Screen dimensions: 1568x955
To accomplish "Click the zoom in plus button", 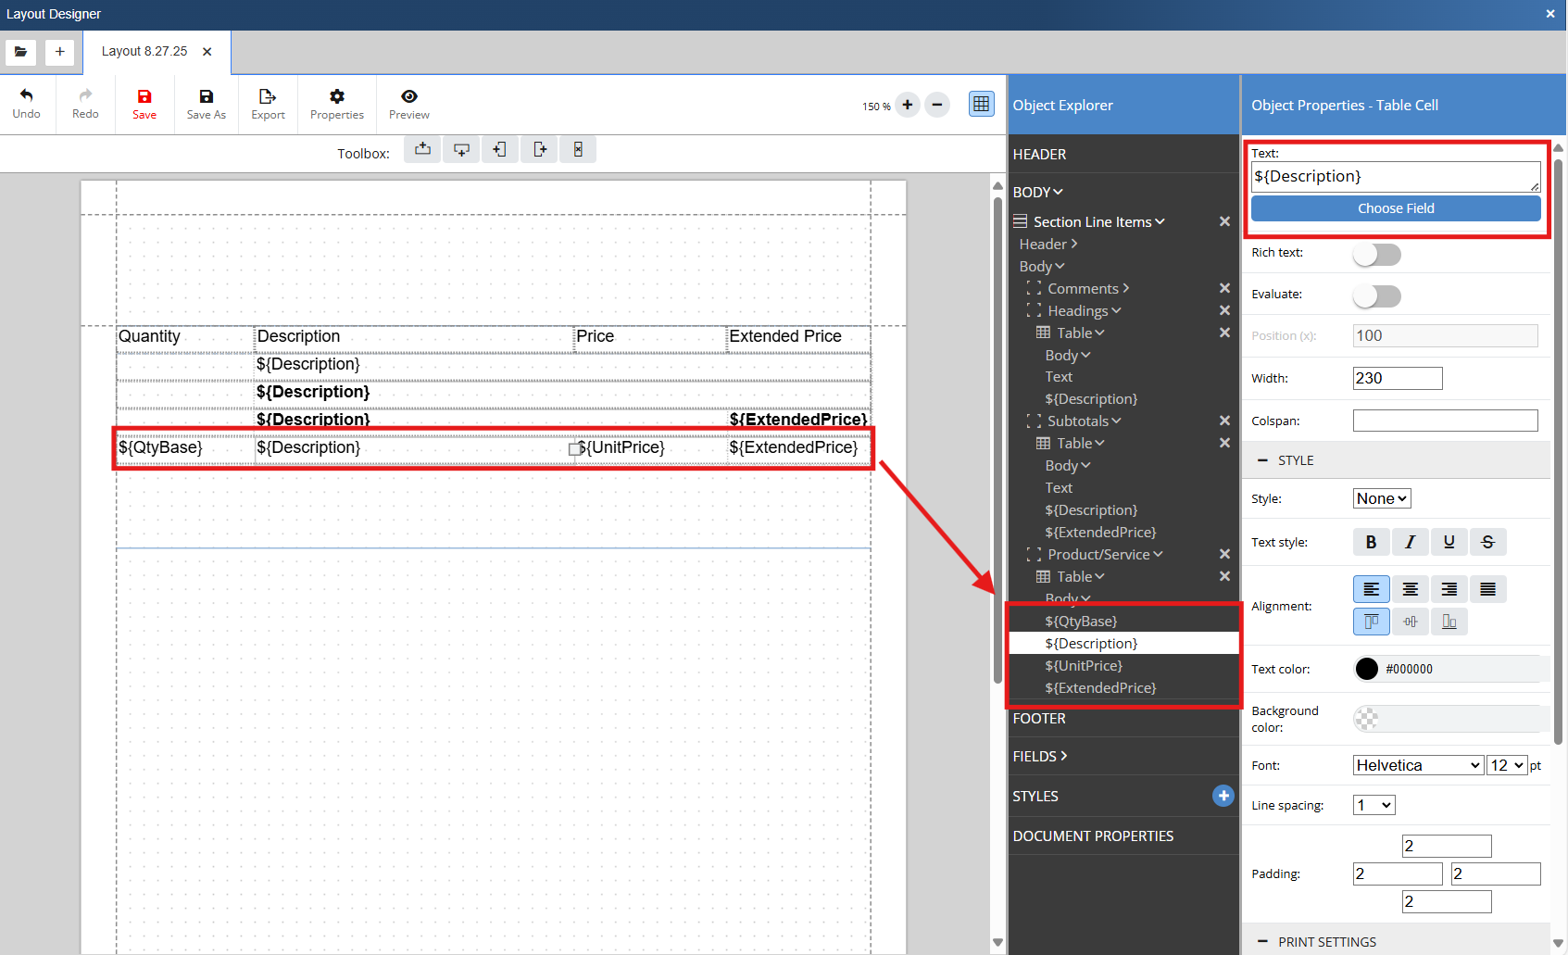I will (x=908, y=105).
